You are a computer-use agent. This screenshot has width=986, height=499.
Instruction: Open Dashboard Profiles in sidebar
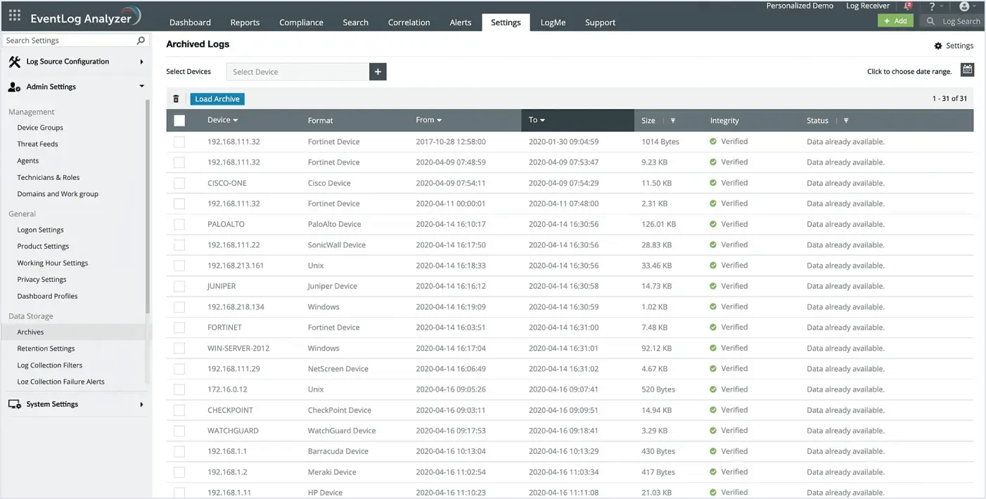tap(47, 297)
